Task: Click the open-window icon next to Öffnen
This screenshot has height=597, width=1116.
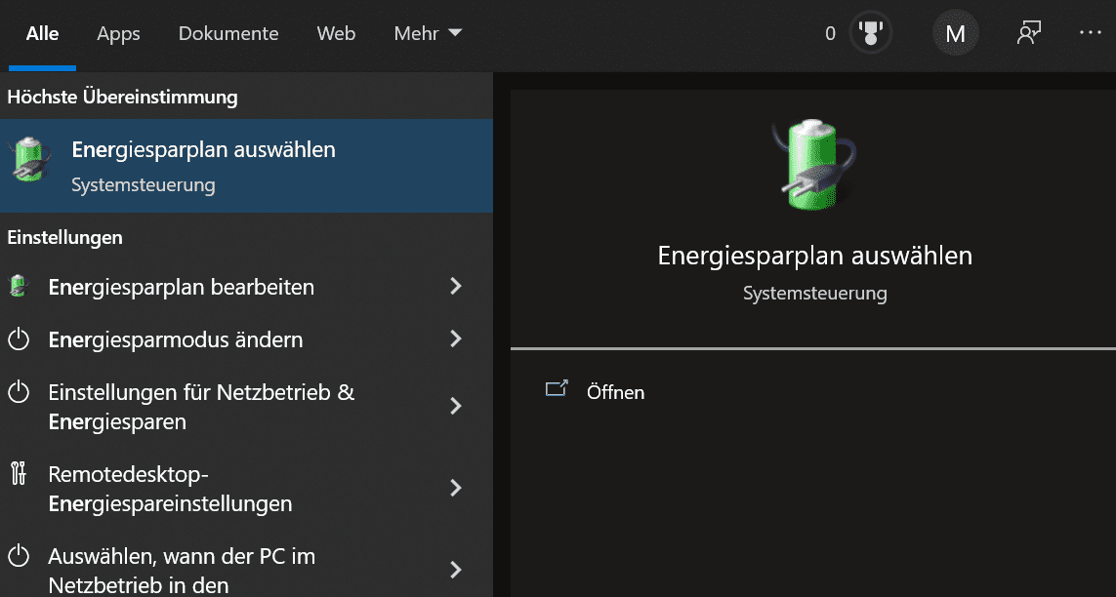Action: (557, 390)
